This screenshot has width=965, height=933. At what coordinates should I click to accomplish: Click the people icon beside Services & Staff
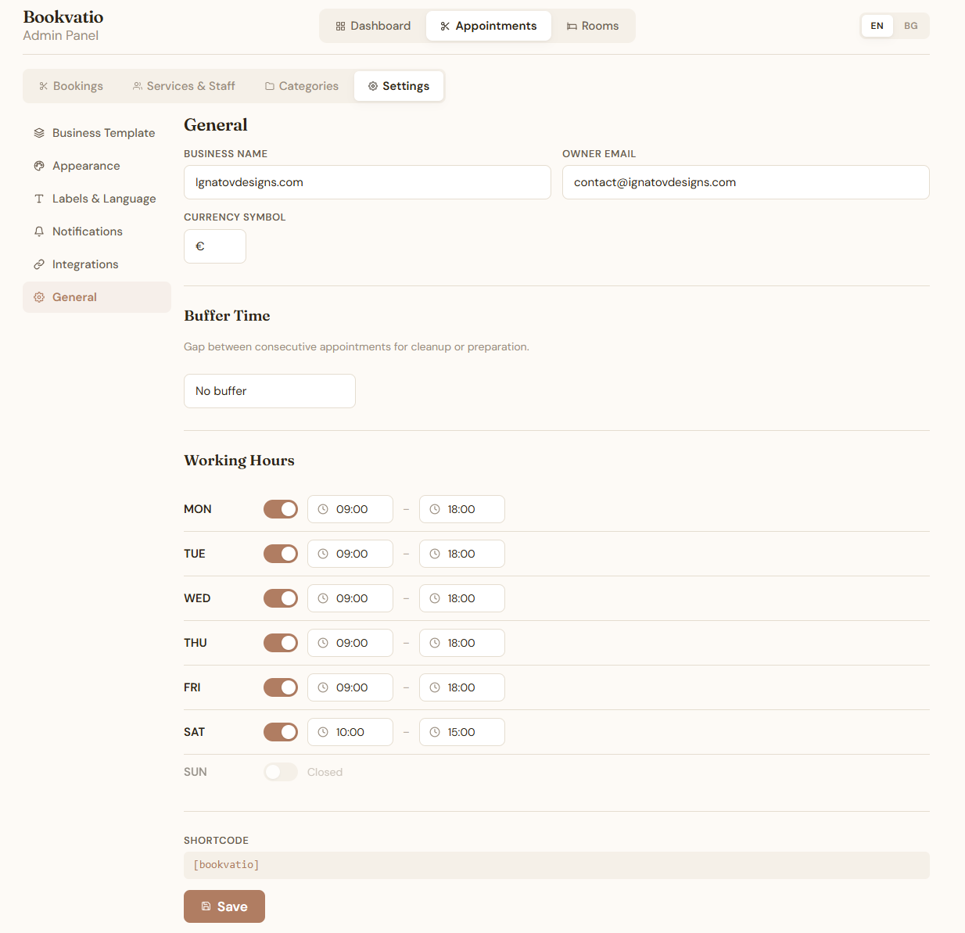138,86
